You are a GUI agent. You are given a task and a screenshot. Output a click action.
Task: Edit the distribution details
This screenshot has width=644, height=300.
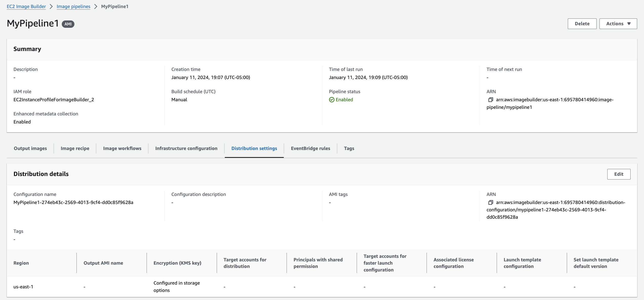coord(619,174)
